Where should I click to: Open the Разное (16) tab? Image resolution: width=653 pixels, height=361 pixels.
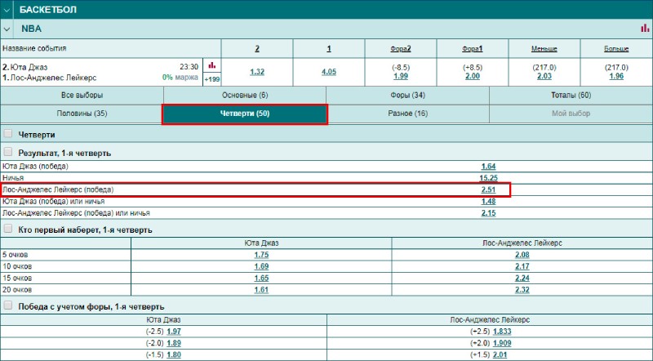(407, 114)
